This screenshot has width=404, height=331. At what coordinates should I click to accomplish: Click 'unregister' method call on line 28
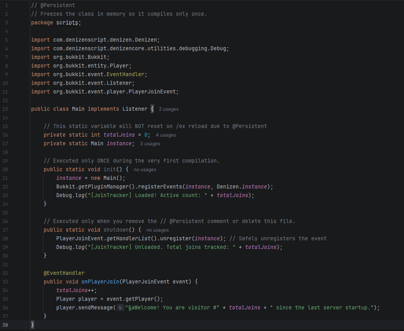176,239
